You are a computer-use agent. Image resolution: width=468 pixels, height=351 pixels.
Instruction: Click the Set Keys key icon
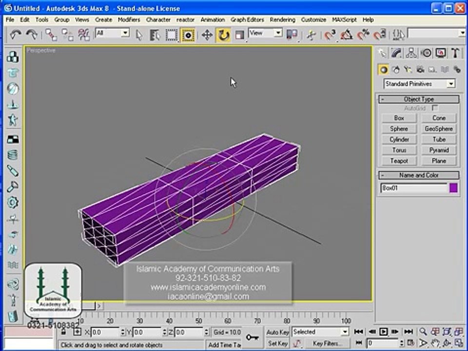(x=253, y=337)
